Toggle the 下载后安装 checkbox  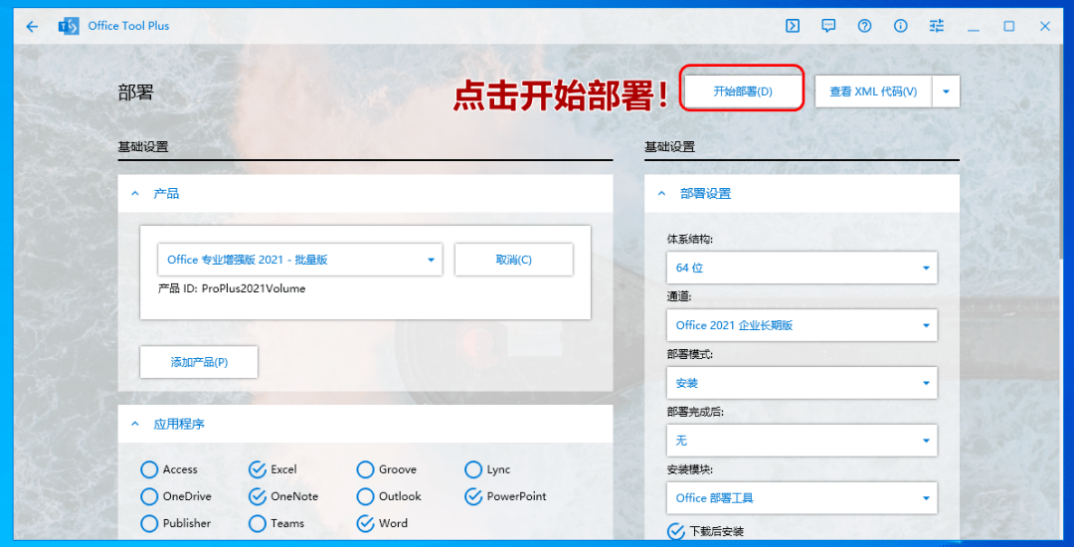(676, 531)
